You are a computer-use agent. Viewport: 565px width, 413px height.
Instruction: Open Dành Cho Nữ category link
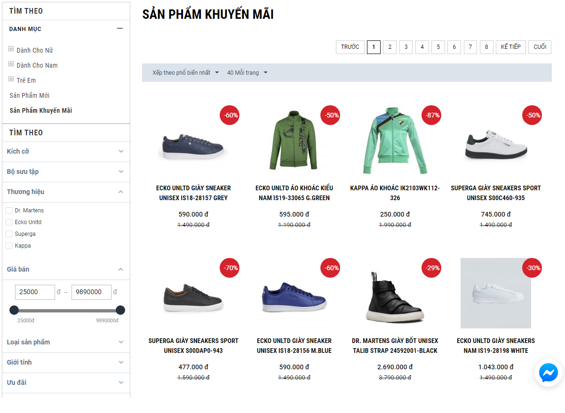35,50
